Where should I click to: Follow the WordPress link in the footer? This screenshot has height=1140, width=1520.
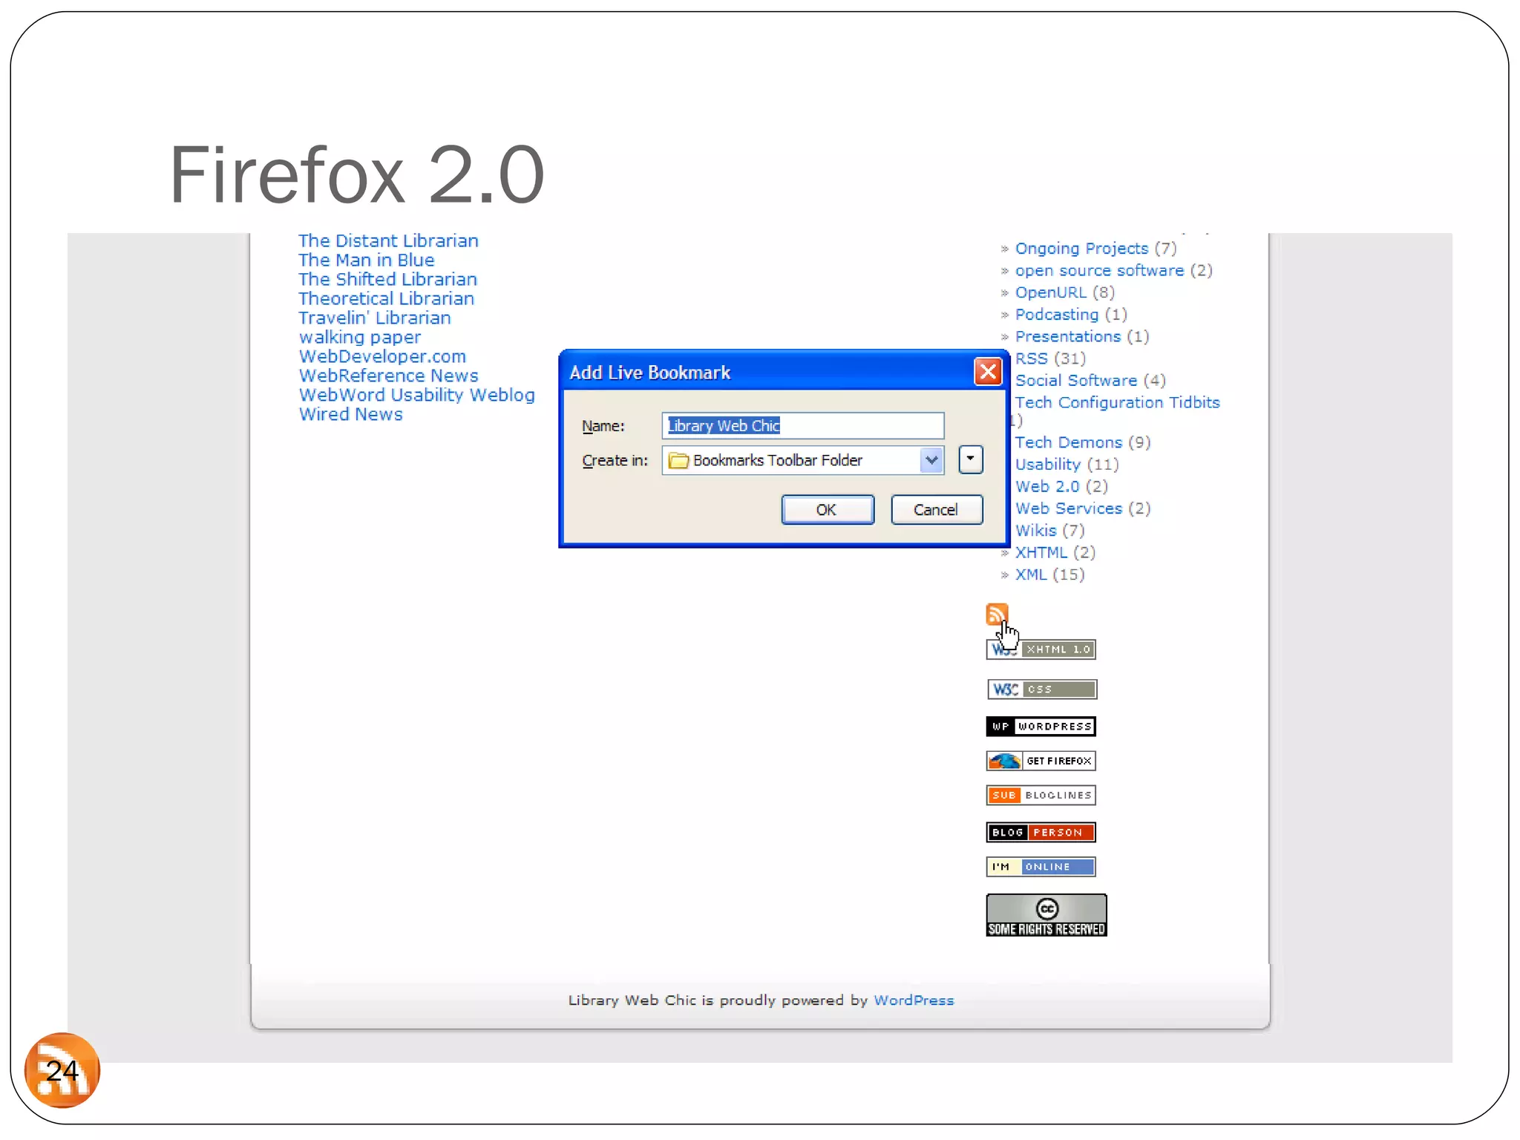pos(914,1000)
